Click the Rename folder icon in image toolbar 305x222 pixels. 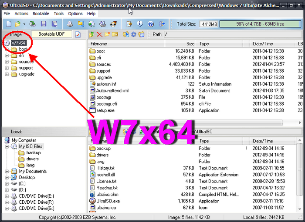pos(115,34)
